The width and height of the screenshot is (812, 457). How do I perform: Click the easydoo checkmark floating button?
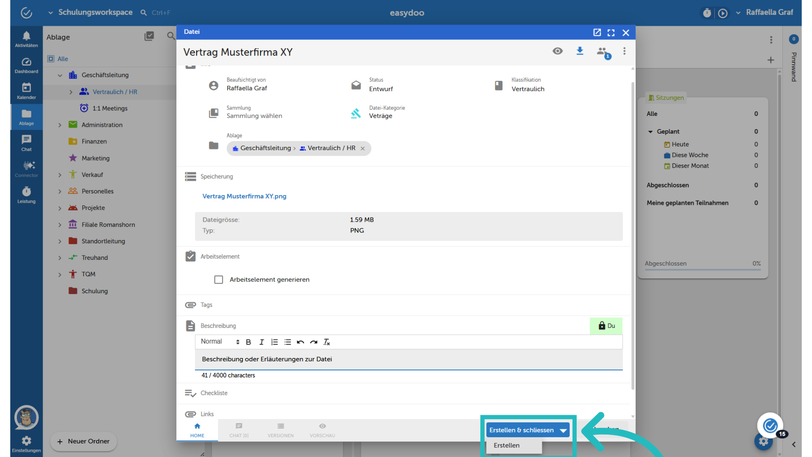click(770, 425)
